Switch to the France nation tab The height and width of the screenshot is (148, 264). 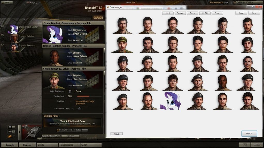tap(192, 13)
